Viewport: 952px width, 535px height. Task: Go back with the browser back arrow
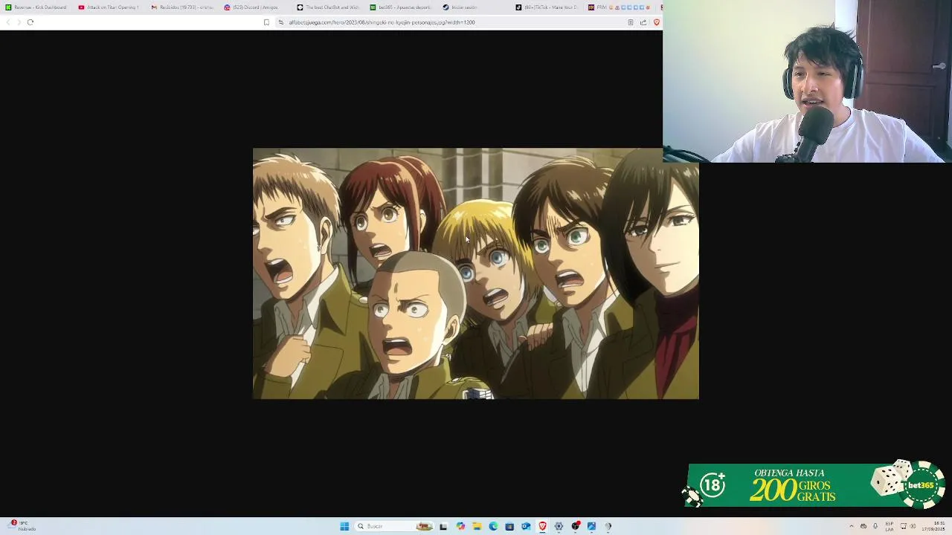point(8,22)
